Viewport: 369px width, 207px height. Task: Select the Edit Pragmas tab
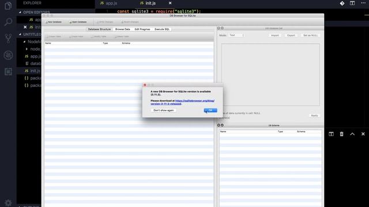142,29
